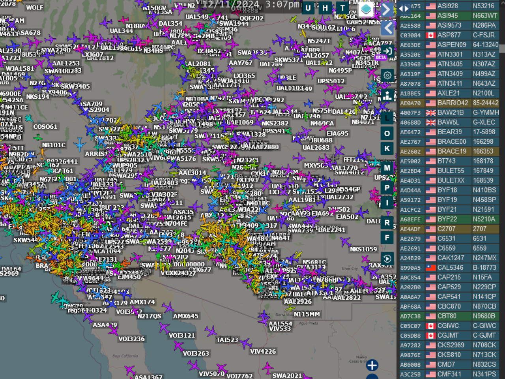Start the history replay playback button
Screen dimensions: 505x379
click(387, 259)
